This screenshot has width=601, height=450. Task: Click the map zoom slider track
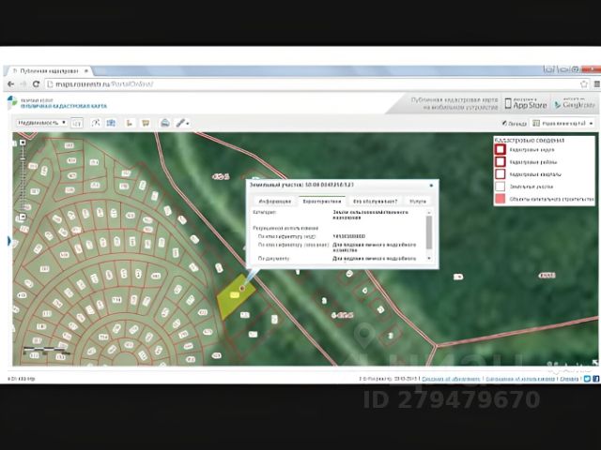[x=23, y=179]
